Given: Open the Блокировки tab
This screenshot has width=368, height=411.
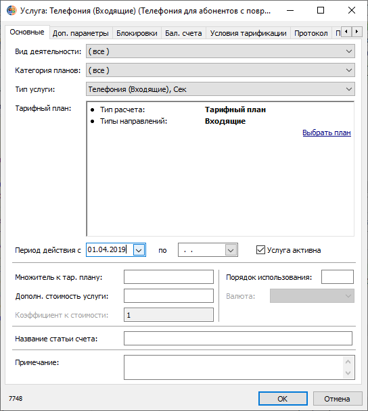Looking at the screenshot, I should coord(137,33).
